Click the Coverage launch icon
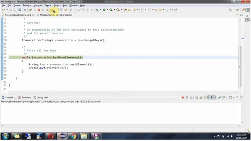 (x=111, y=10)
